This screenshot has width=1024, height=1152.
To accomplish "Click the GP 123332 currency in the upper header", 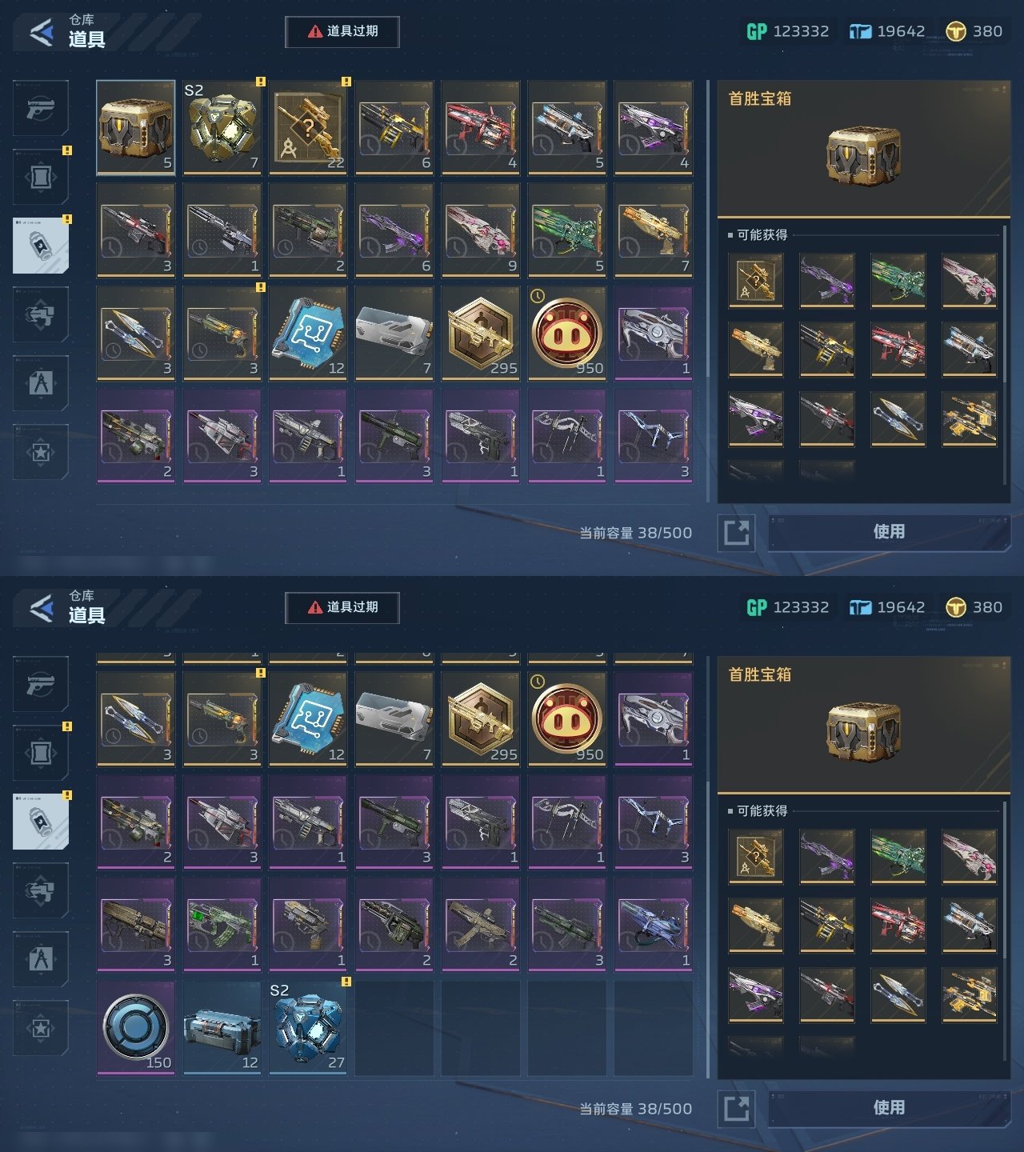I will click(x=788, y=31).
